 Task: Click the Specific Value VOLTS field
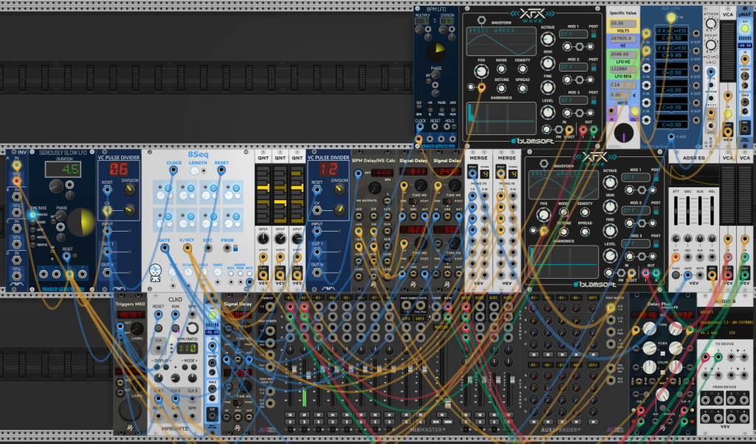[623, 23]
